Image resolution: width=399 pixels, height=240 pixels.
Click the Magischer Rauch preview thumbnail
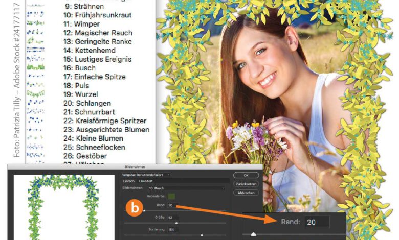36,32
